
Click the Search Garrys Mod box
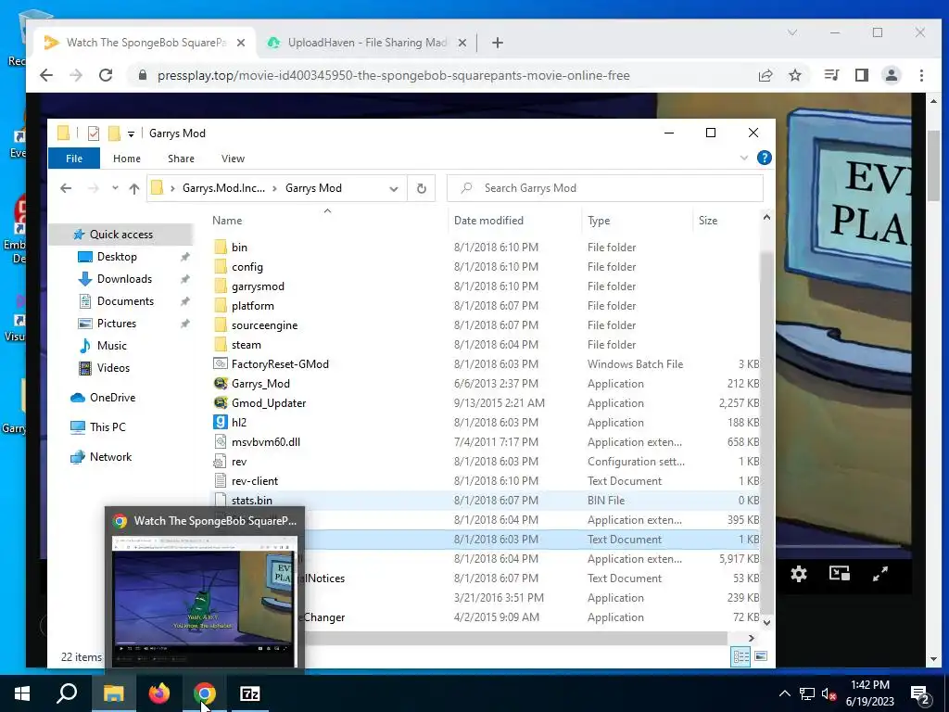604,188
